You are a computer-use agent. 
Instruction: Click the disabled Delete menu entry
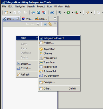click(x=27, y=57)
